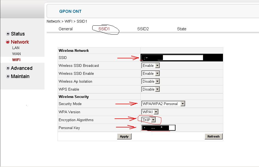Open Wireless SSID Broadcast dropdown

click(150, 66)
